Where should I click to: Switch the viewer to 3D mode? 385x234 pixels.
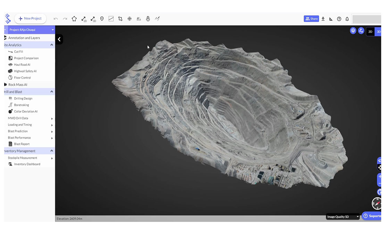[x=378, y=32]
